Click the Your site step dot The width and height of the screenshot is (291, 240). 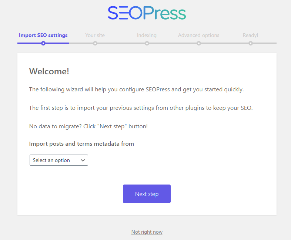[95, 43]
